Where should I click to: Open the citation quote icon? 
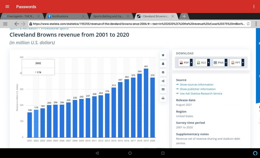click(163, 90)
